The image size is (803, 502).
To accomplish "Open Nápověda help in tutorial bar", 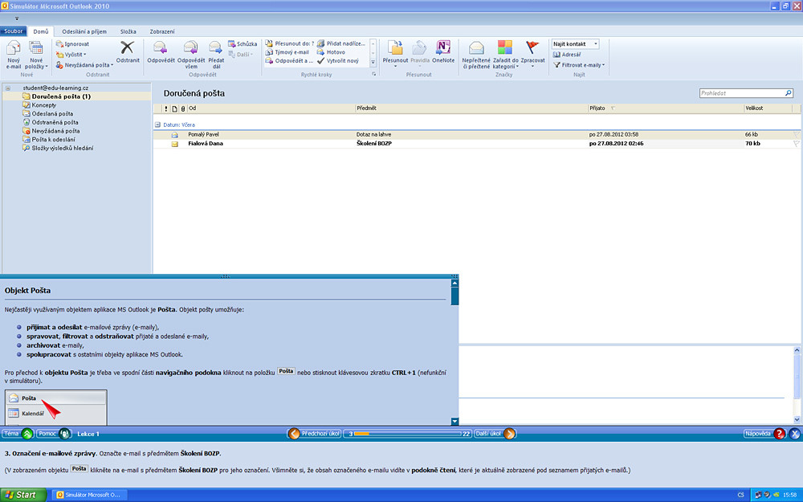I will [764, 434].
